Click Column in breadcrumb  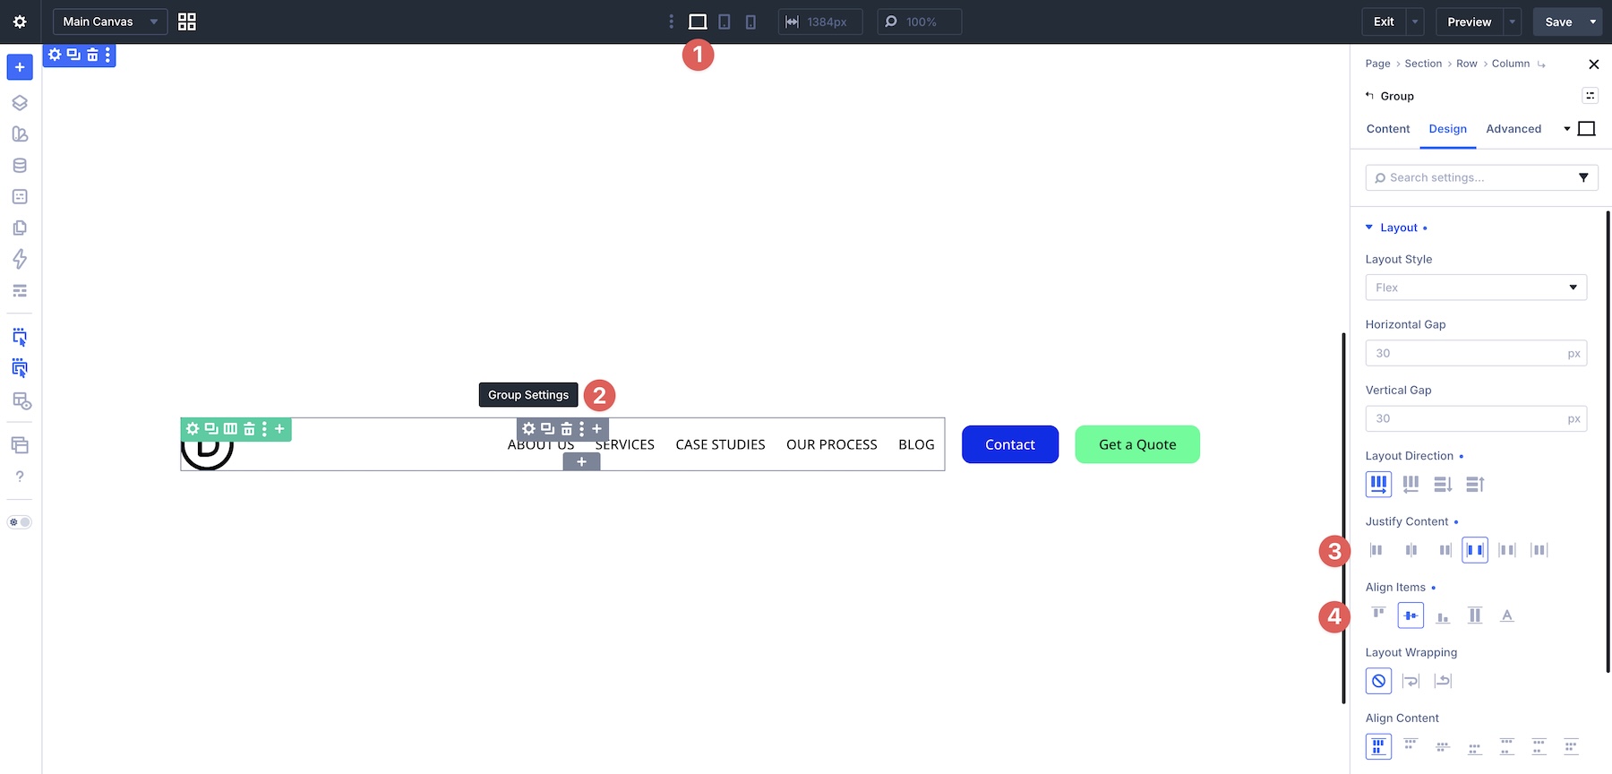pyautogui.click(x=1511, y=64)
